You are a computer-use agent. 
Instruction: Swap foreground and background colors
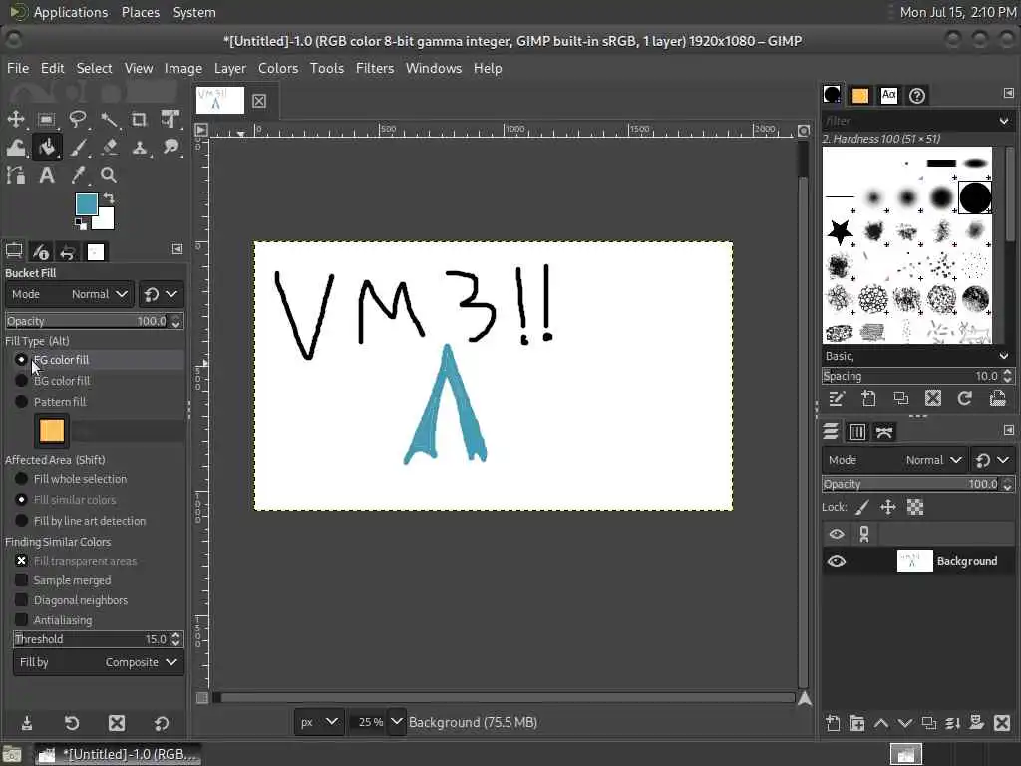(x=109, y=198)
